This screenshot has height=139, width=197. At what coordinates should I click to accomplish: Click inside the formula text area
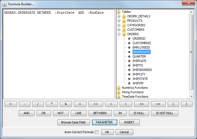59,56
